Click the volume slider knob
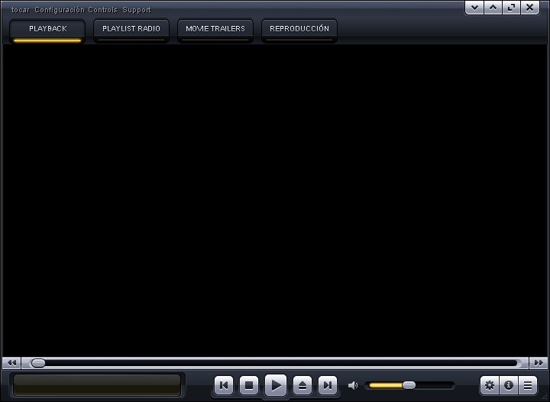The height and width of the screenshot is (402, 550). (x=409, y=385)
